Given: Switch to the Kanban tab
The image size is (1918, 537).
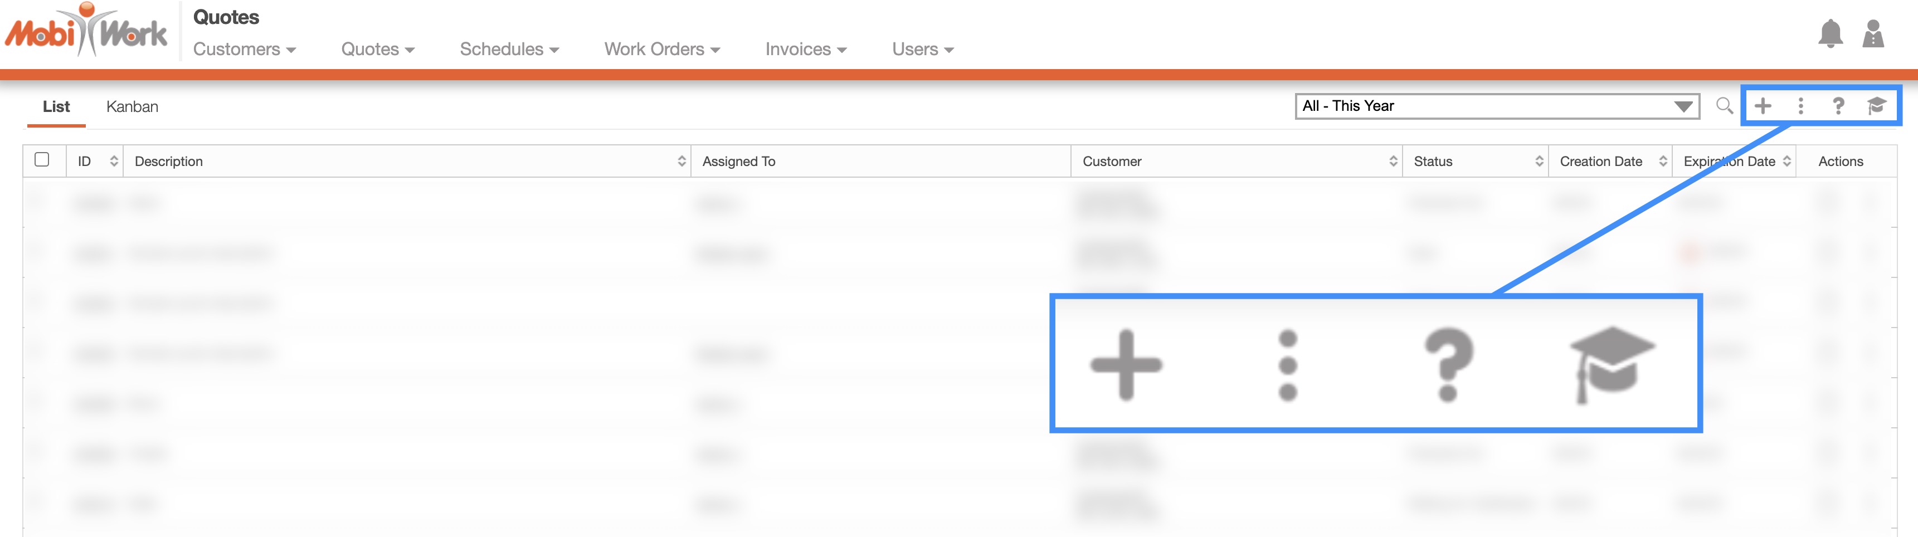Looking at the screenshot, I should 132,106.
